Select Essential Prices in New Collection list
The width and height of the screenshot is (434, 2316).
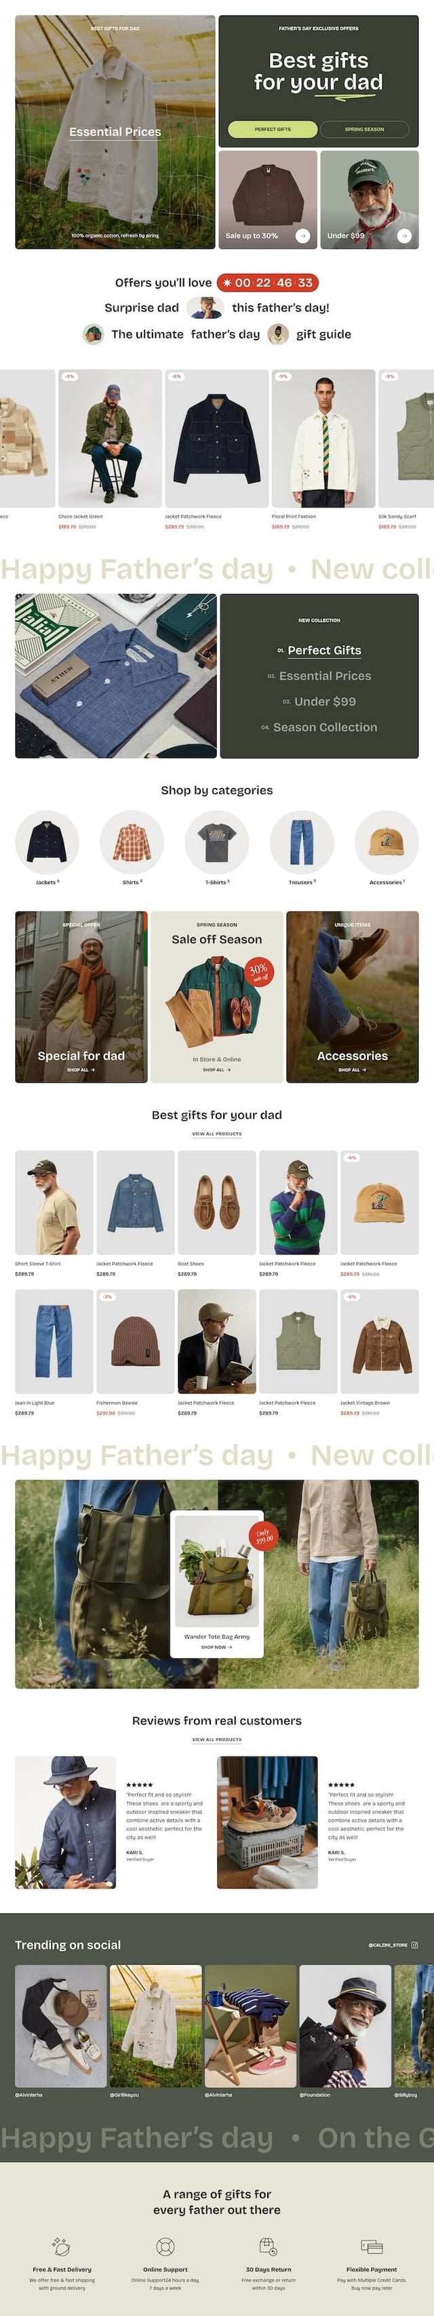click(324, 676)
